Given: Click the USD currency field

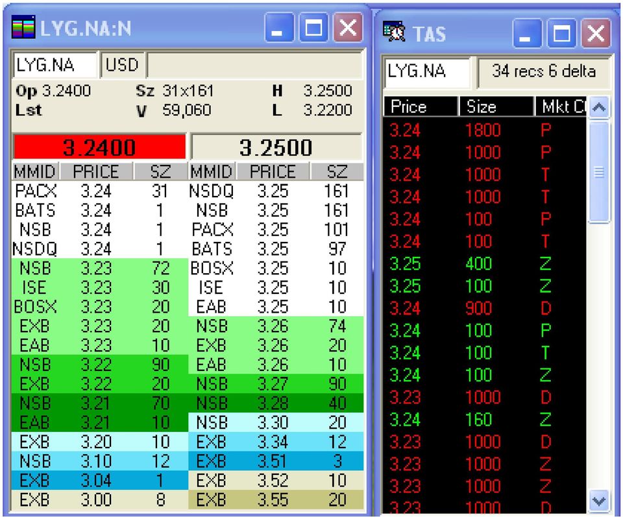Looking at the screenshot, I should tap(123, 65).
